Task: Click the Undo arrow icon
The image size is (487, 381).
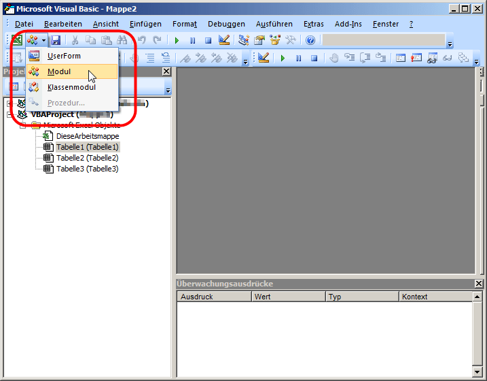Action: tap(142, 40)
